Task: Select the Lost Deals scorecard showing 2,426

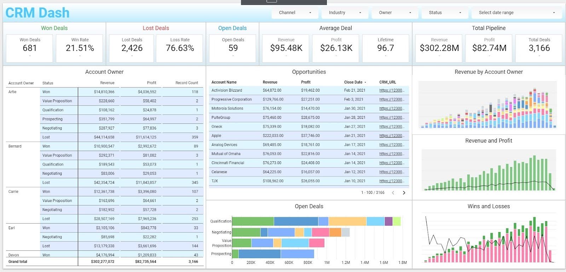Action: [132, 48]
